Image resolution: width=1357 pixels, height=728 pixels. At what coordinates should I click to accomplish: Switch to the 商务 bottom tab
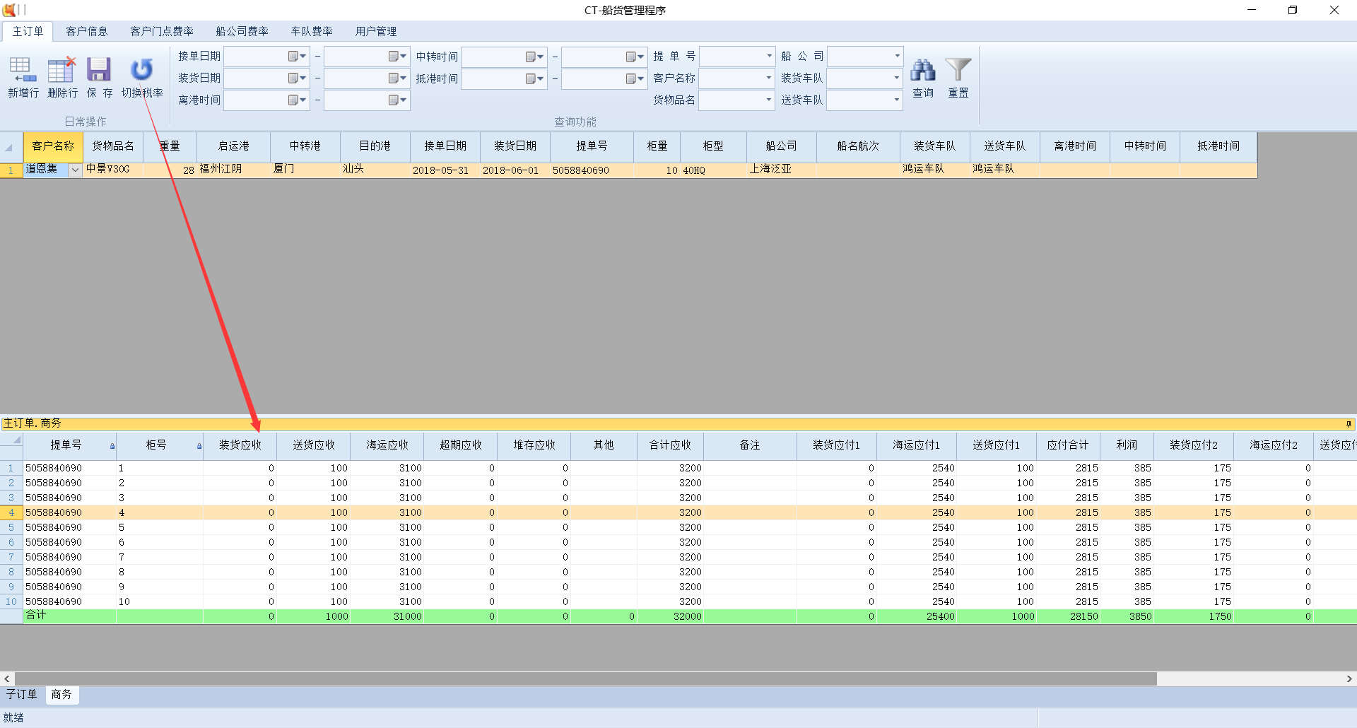click(x=61, y=695)
